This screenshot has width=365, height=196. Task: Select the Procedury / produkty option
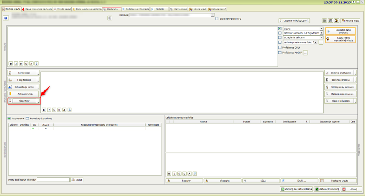(27, 118)
